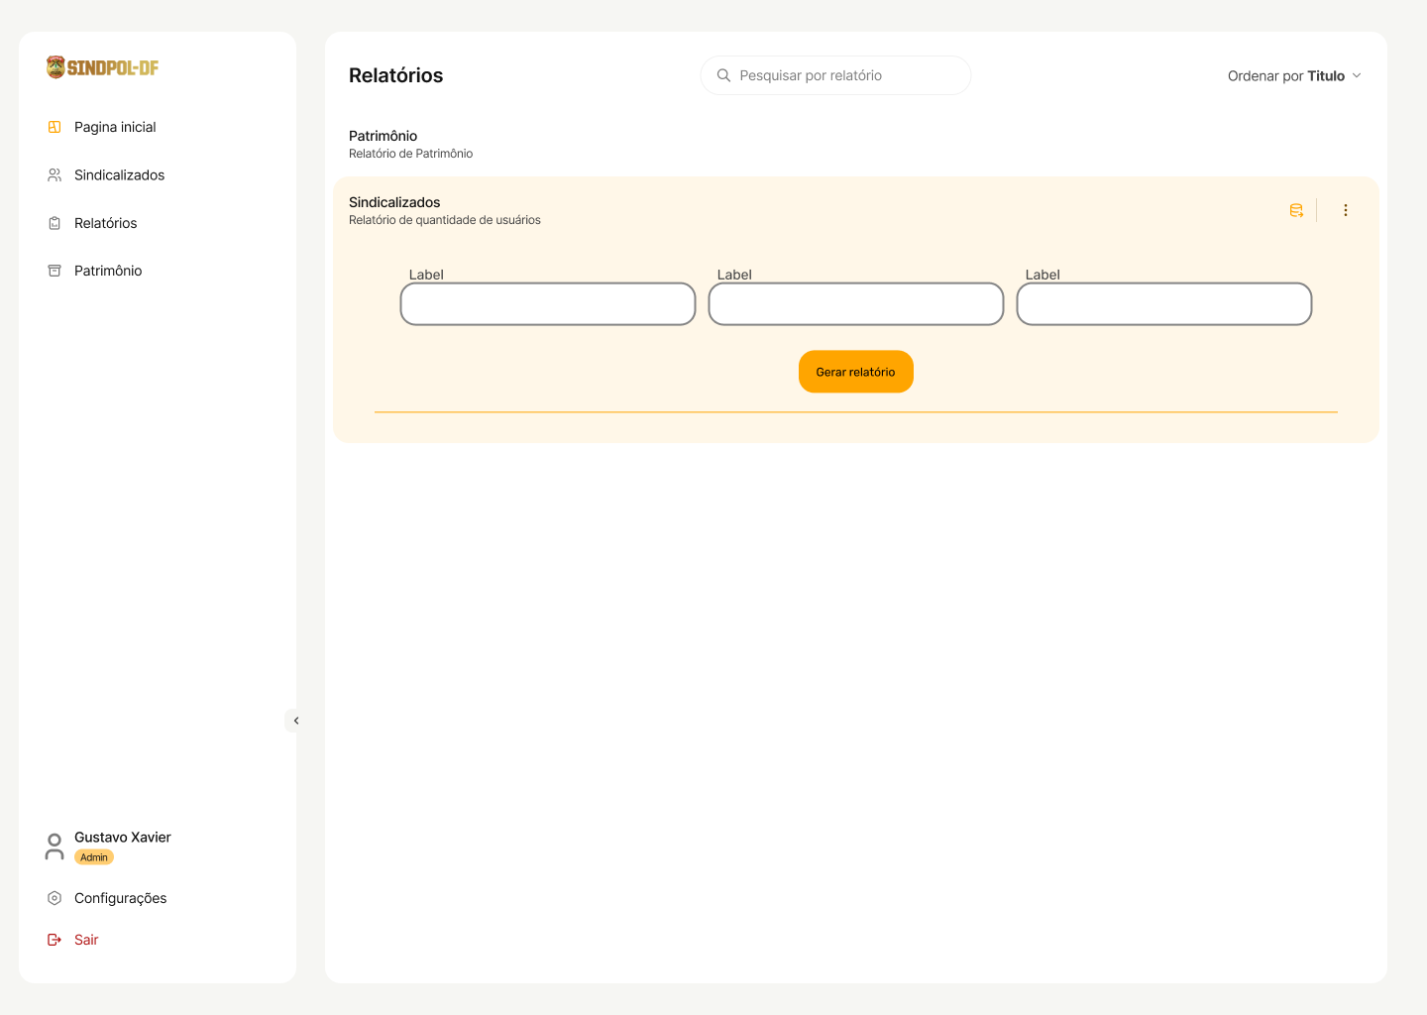Click the Gustavo Xavier user name
1427x1015 pixels.
[123, 838]
